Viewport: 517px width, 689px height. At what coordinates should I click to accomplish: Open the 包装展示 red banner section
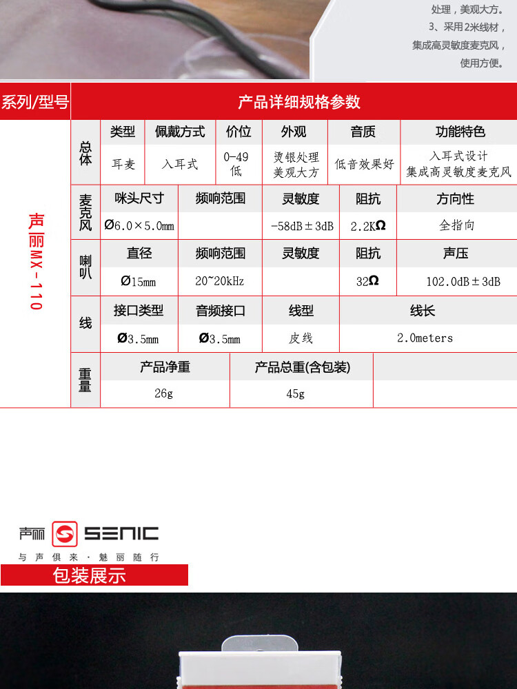(x=94, y=575)
